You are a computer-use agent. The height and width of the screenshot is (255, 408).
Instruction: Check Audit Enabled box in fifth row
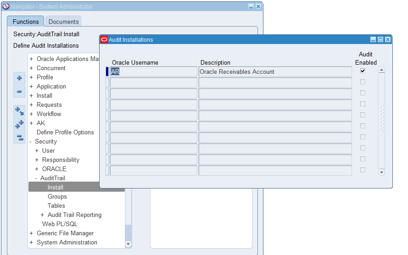363,115
